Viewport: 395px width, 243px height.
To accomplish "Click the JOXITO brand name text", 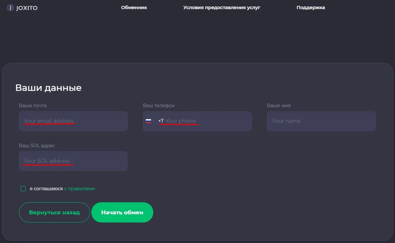I will point(27,8).
